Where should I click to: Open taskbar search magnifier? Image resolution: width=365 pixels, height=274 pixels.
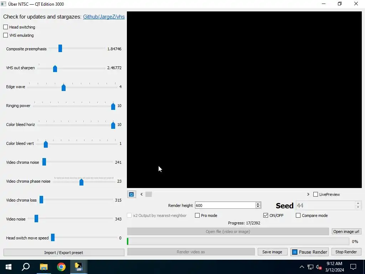click(26, 267)
